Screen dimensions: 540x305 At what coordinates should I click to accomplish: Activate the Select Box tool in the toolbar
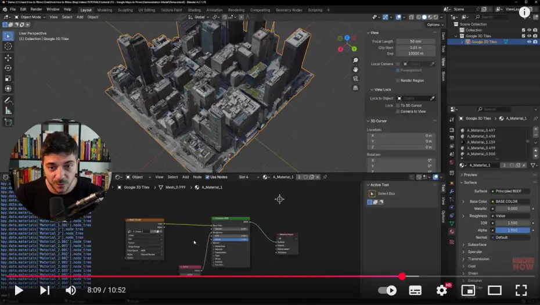[x=8, y=36]
